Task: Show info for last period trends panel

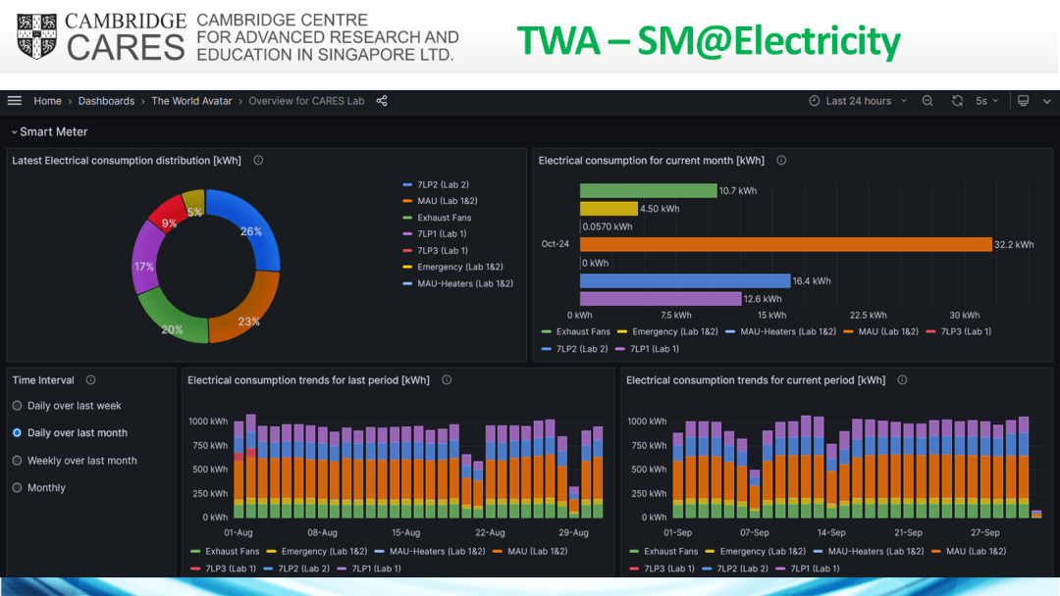Action: click(447, 380)
